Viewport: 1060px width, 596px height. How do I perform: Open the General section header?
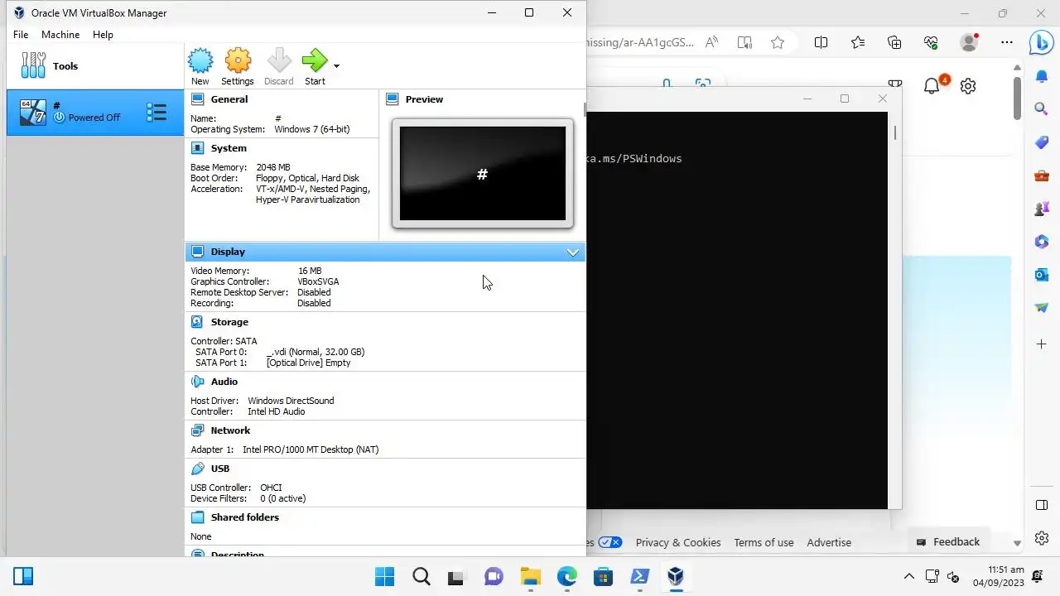point(229,99)
